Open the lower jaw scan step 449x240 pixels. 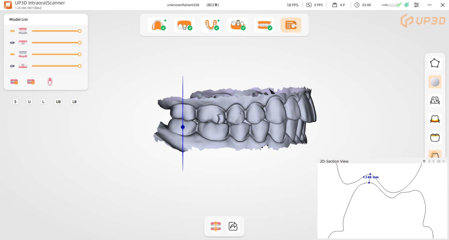211,25
